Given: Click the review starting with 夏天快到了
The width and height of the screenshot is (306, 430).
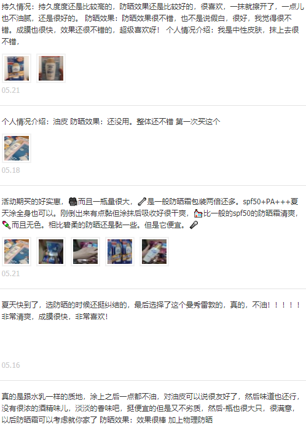Looking at the screenshot, I should pos(151,311).
